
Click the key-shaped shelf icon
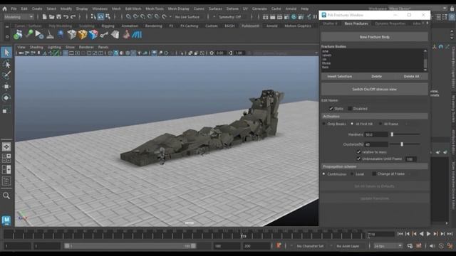(104, 35)
